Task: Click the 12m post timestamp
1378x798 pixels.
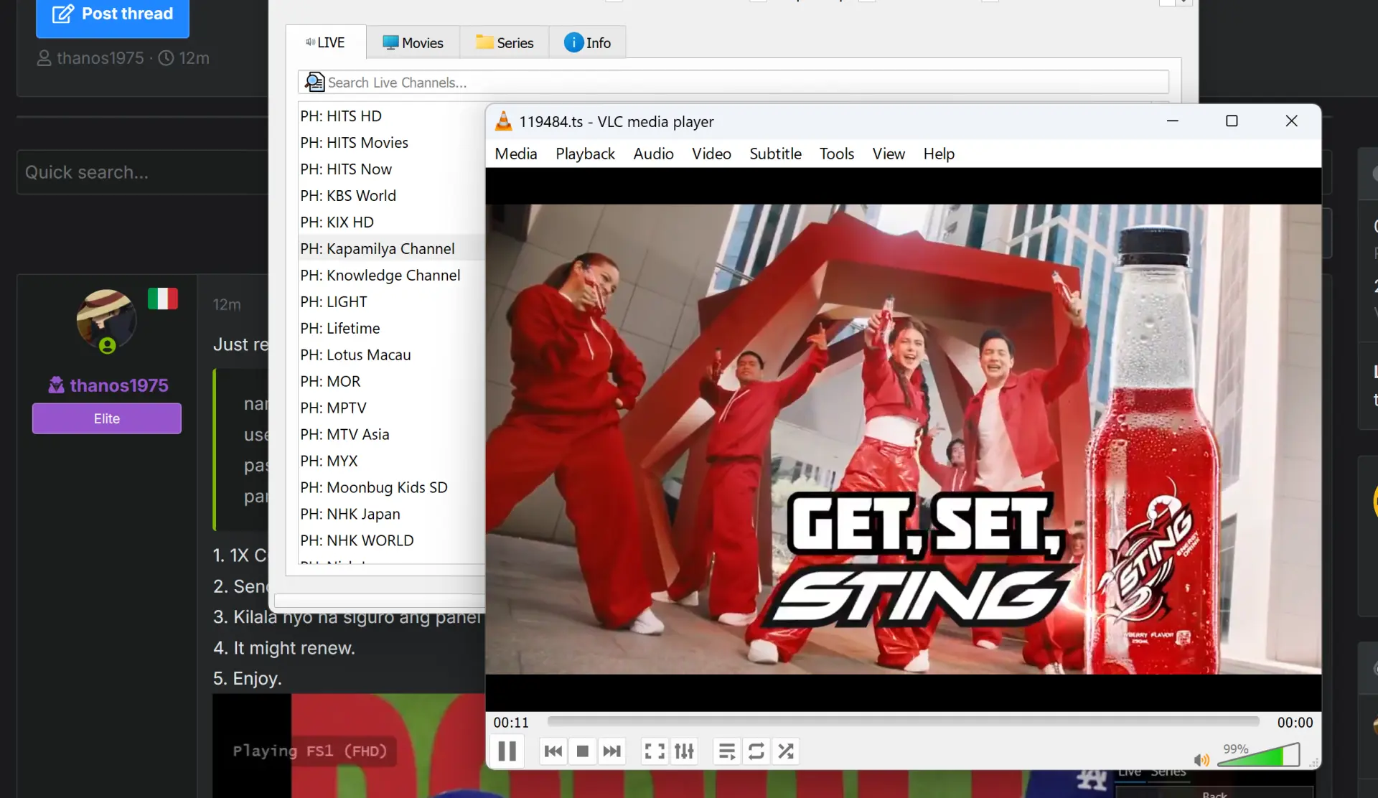Action: click(227, 304)
